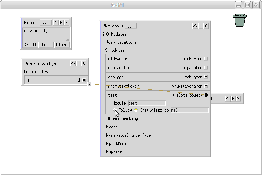Click the Do it button
The width and height of the screenshot is (262, 175).
click(x=46, y=45)
